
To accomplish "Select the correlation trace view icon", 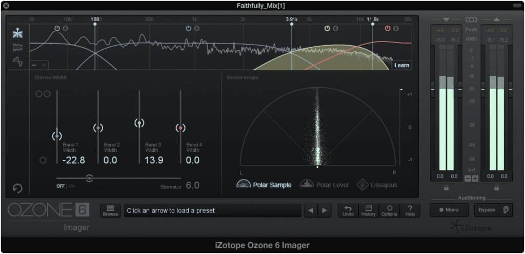I will point(17,62).
